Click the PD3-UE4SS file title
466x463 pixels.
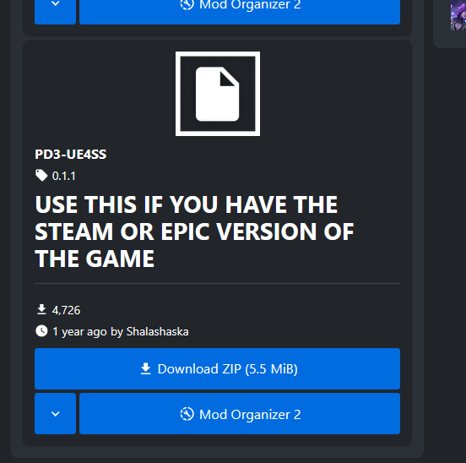pos(70,155)
